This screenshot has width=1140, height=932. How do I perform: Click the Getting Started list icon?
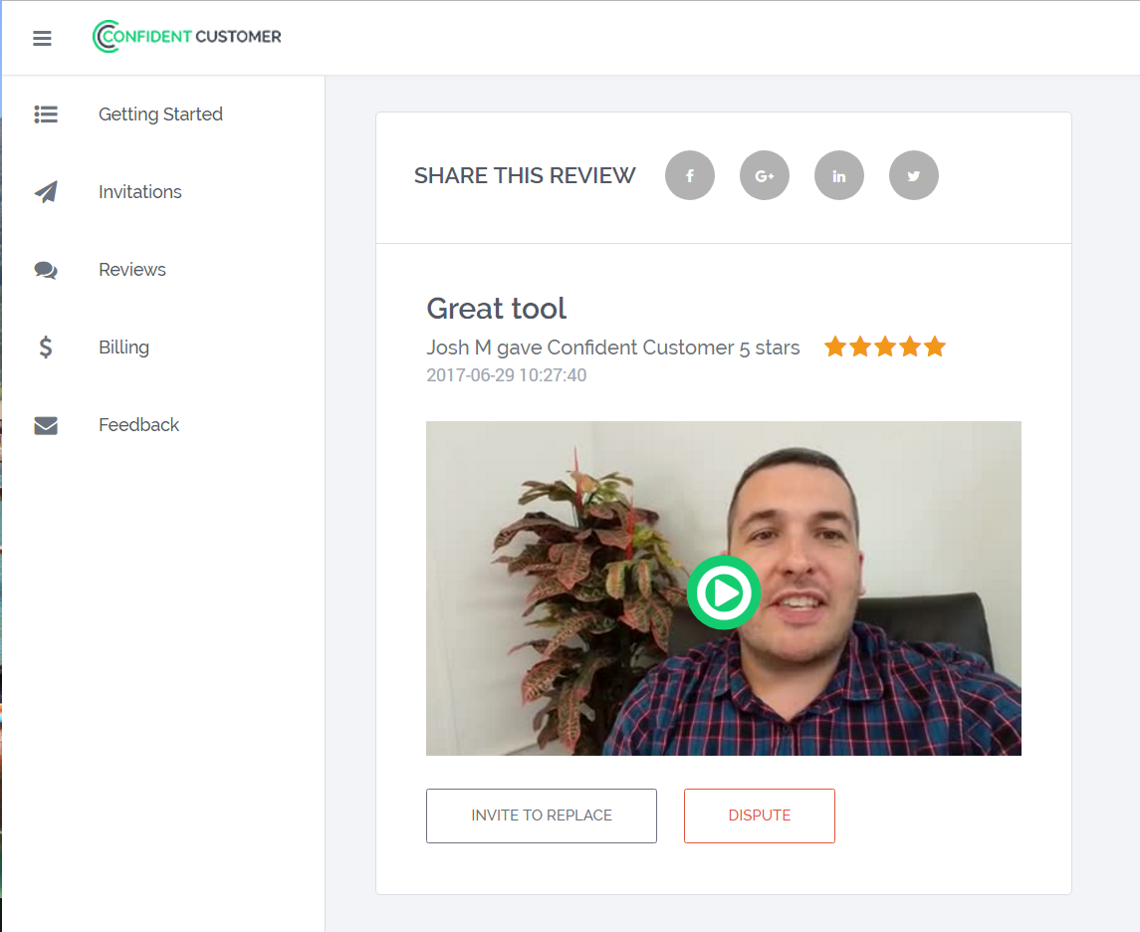[x=46, y=115]
